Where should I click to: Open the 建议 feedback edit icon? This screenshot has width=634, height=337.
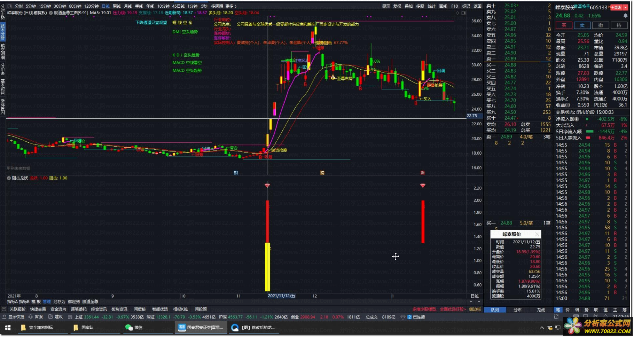click(50, 317)
